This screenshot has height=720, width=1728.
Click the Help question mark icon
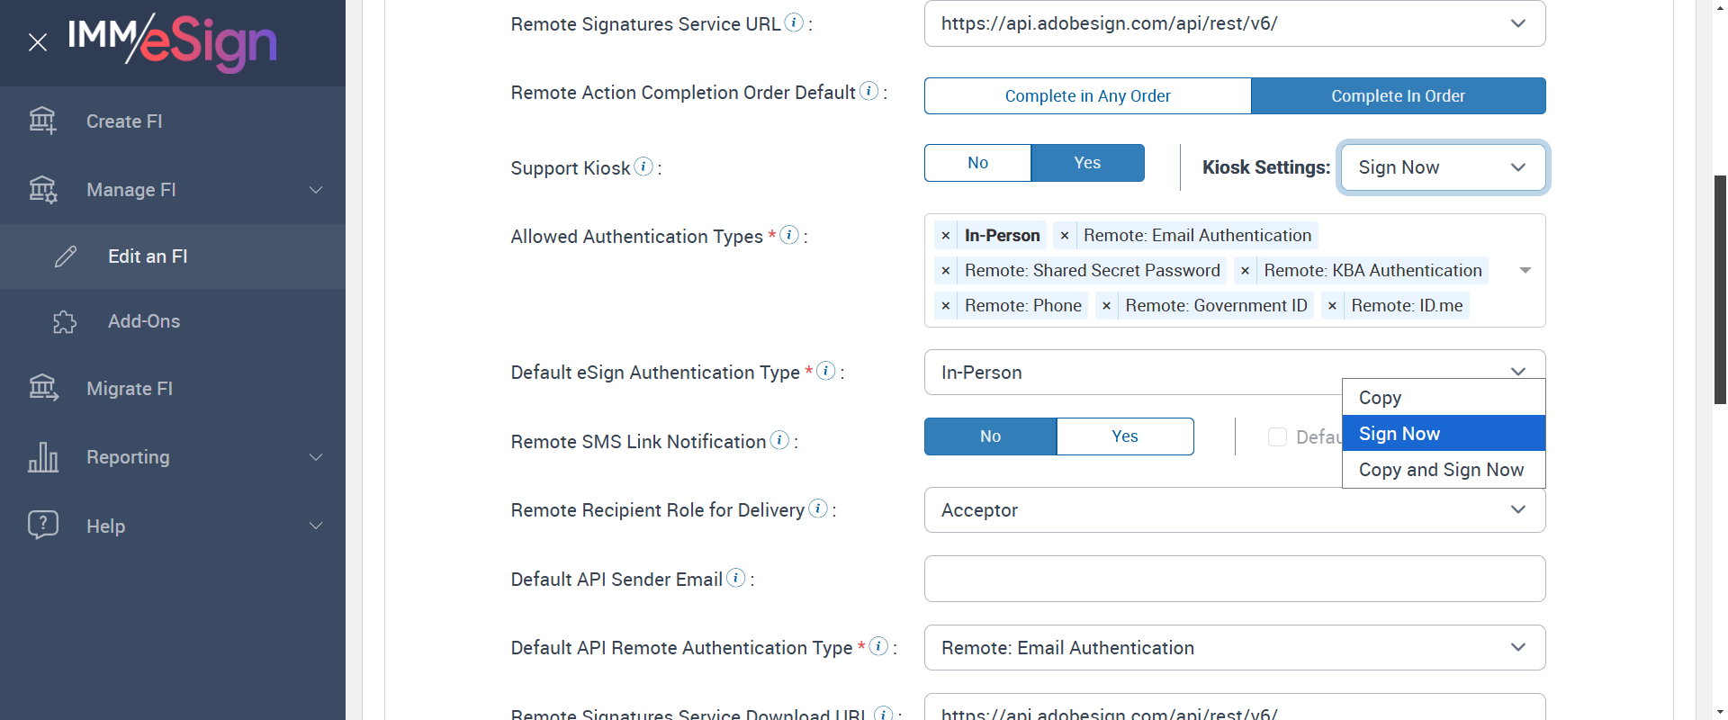[42, 525]
